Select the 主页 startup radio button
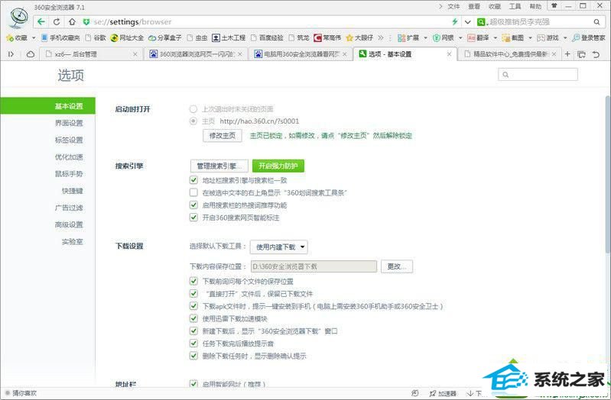 (x=193, y=121)
